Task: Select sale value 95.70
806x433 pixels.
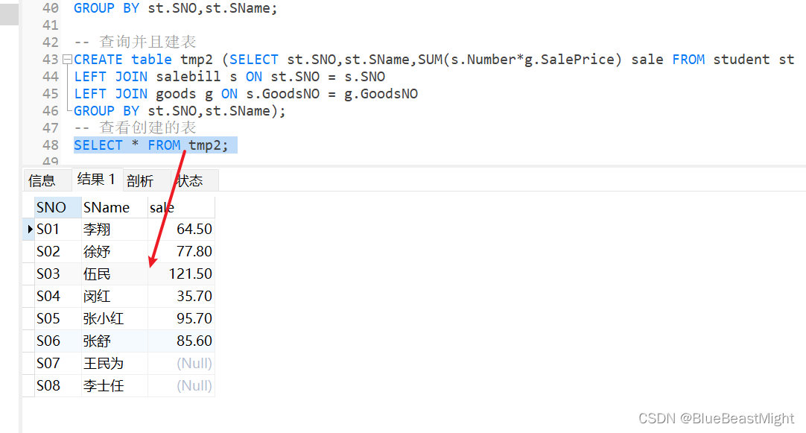Action: 181,319
